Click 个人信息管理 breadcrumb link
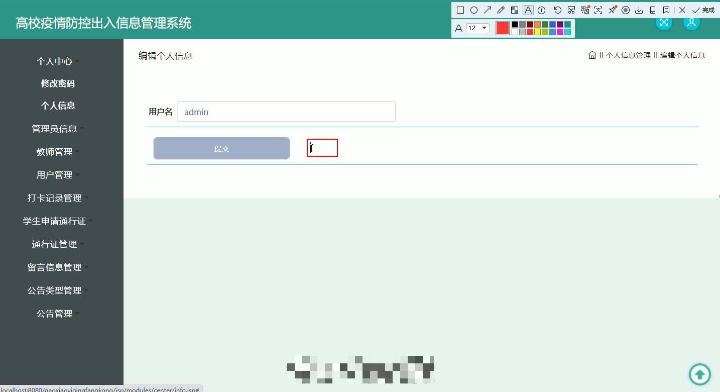Screen dimensions: 720x392 pos(628,55)
